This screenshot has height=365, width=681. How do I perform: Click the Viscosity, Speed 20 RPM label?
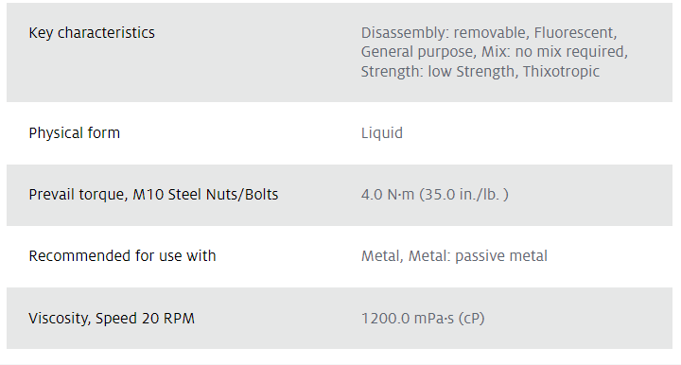[112, 319]
